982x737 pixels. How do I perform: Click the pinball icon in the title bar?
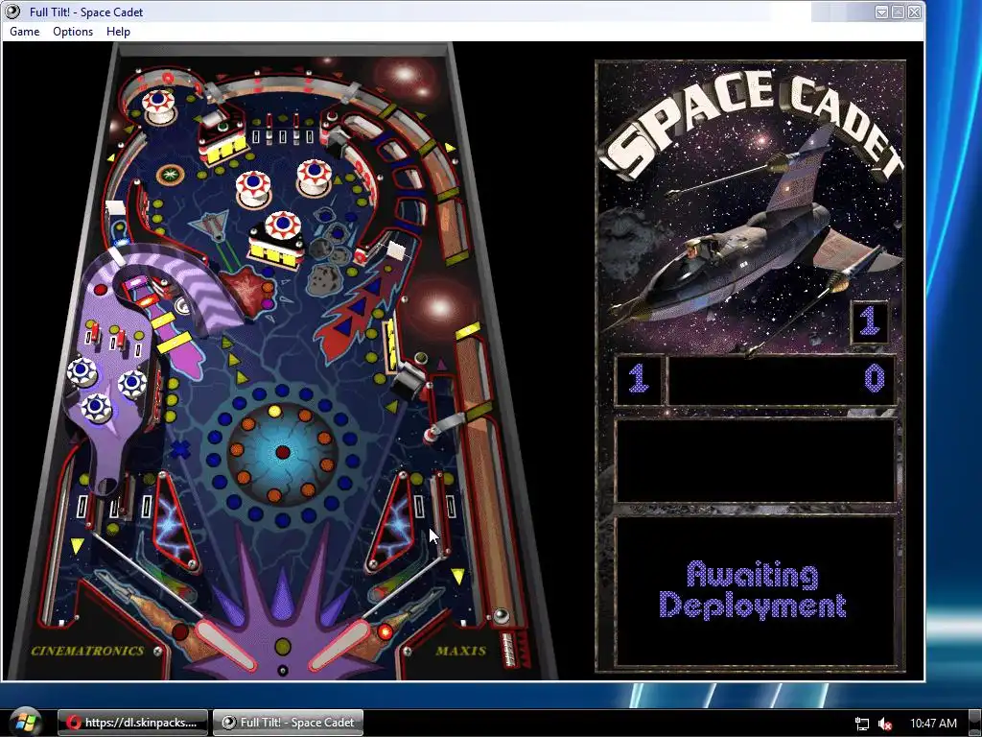(x=13, y=12)
